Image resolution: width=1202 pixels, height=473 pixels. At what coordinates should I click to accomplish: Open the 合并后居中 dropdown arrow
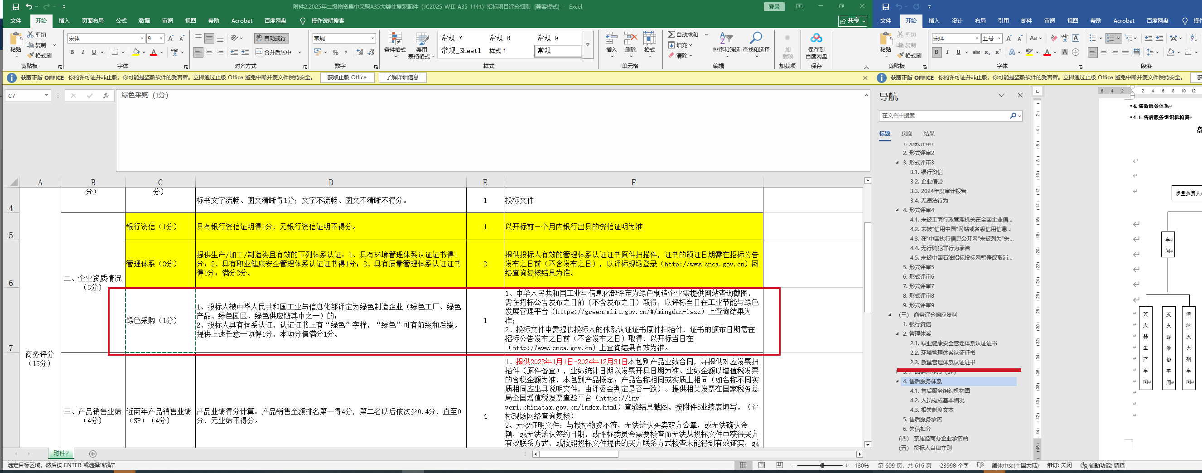coord(299,52)
